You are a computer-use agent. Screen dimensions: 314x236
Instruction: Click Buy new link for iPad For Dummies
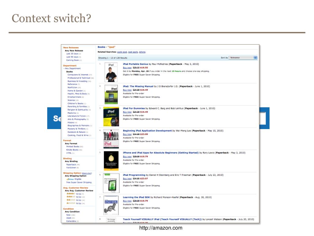tap(127, 112)
